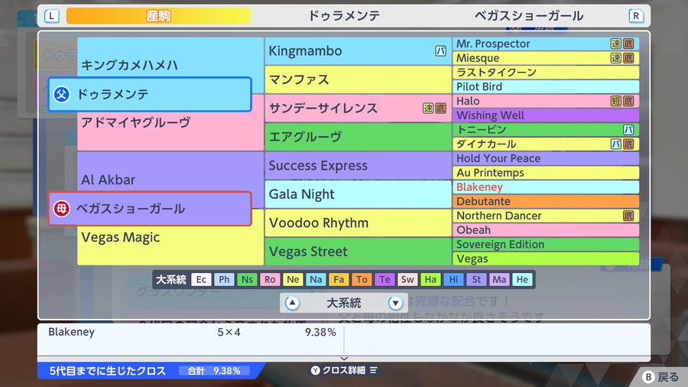
Task: Click the Wishing Well ancestor row
Action: [546, 115]
